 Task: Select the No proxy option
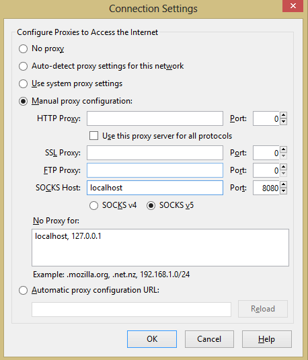(23, 48)
